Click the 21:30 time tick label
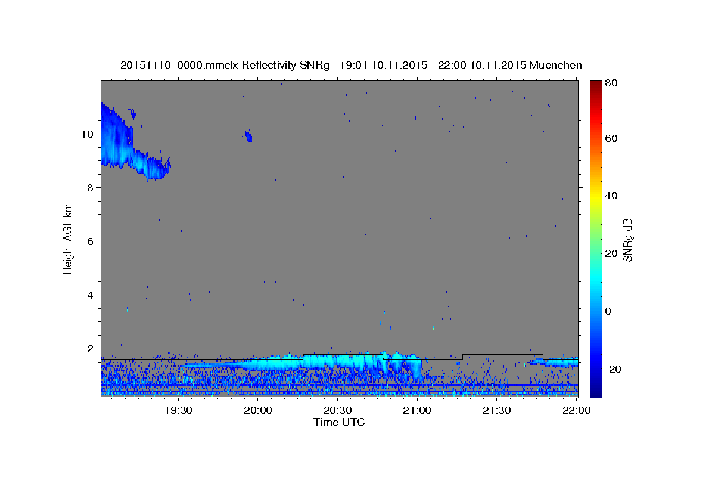The image size is (715, 477). pos(496,410)
